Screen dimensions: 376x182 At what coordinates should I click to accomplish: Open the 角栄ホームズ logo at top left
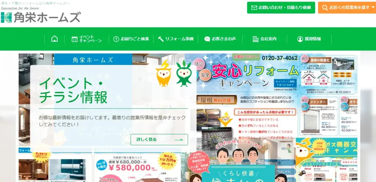coord(40,17)
